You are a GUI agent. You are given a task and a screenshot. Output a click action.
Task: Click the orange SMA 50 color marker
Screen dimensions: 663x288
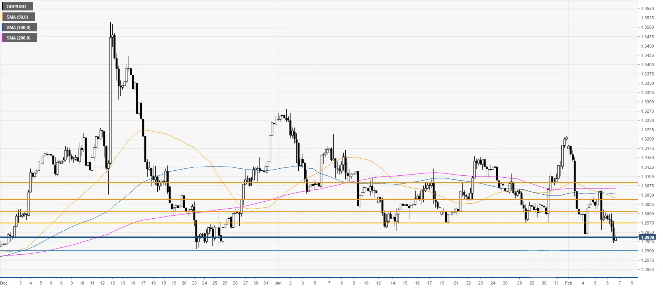click(x=3, y=17)
